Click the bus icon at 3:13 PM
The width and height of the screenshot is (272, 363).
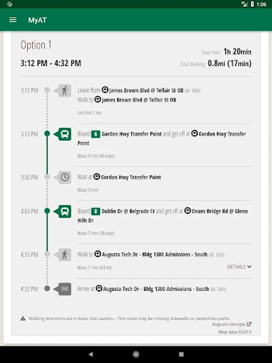pos(64,134)
